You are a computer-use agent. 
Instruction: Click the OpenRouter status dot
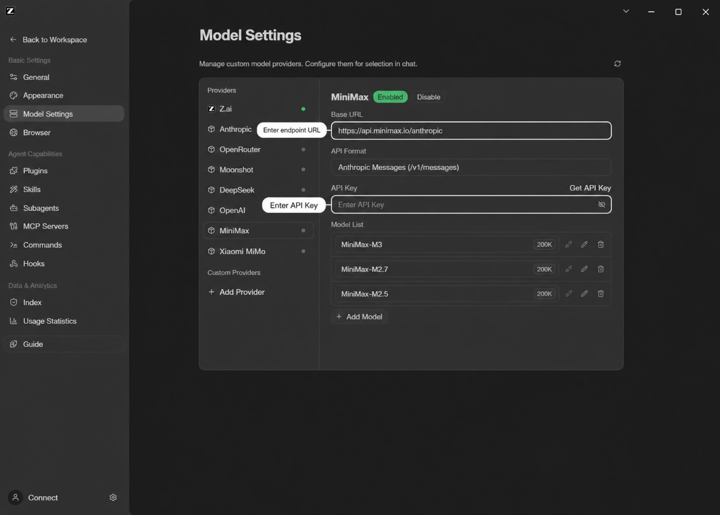(x=303, y=149)
